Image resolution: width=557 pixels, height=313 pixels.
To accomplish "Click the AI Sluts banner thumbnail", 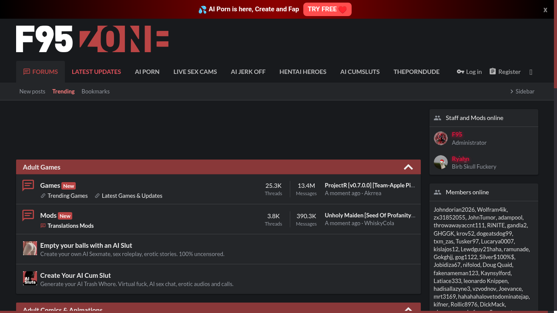I will pyautogui.click(x=30, y=278).
